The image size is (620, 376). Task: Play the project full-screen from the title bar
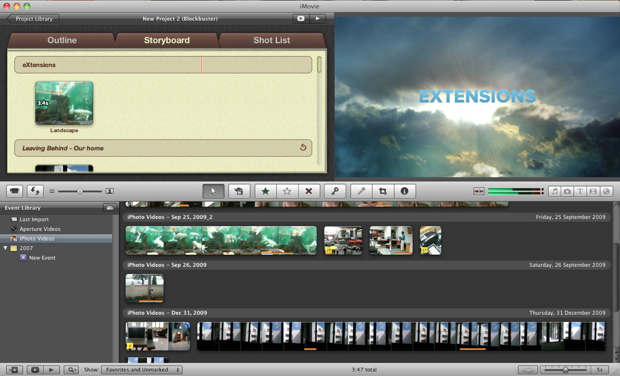(x=301, y=18)
